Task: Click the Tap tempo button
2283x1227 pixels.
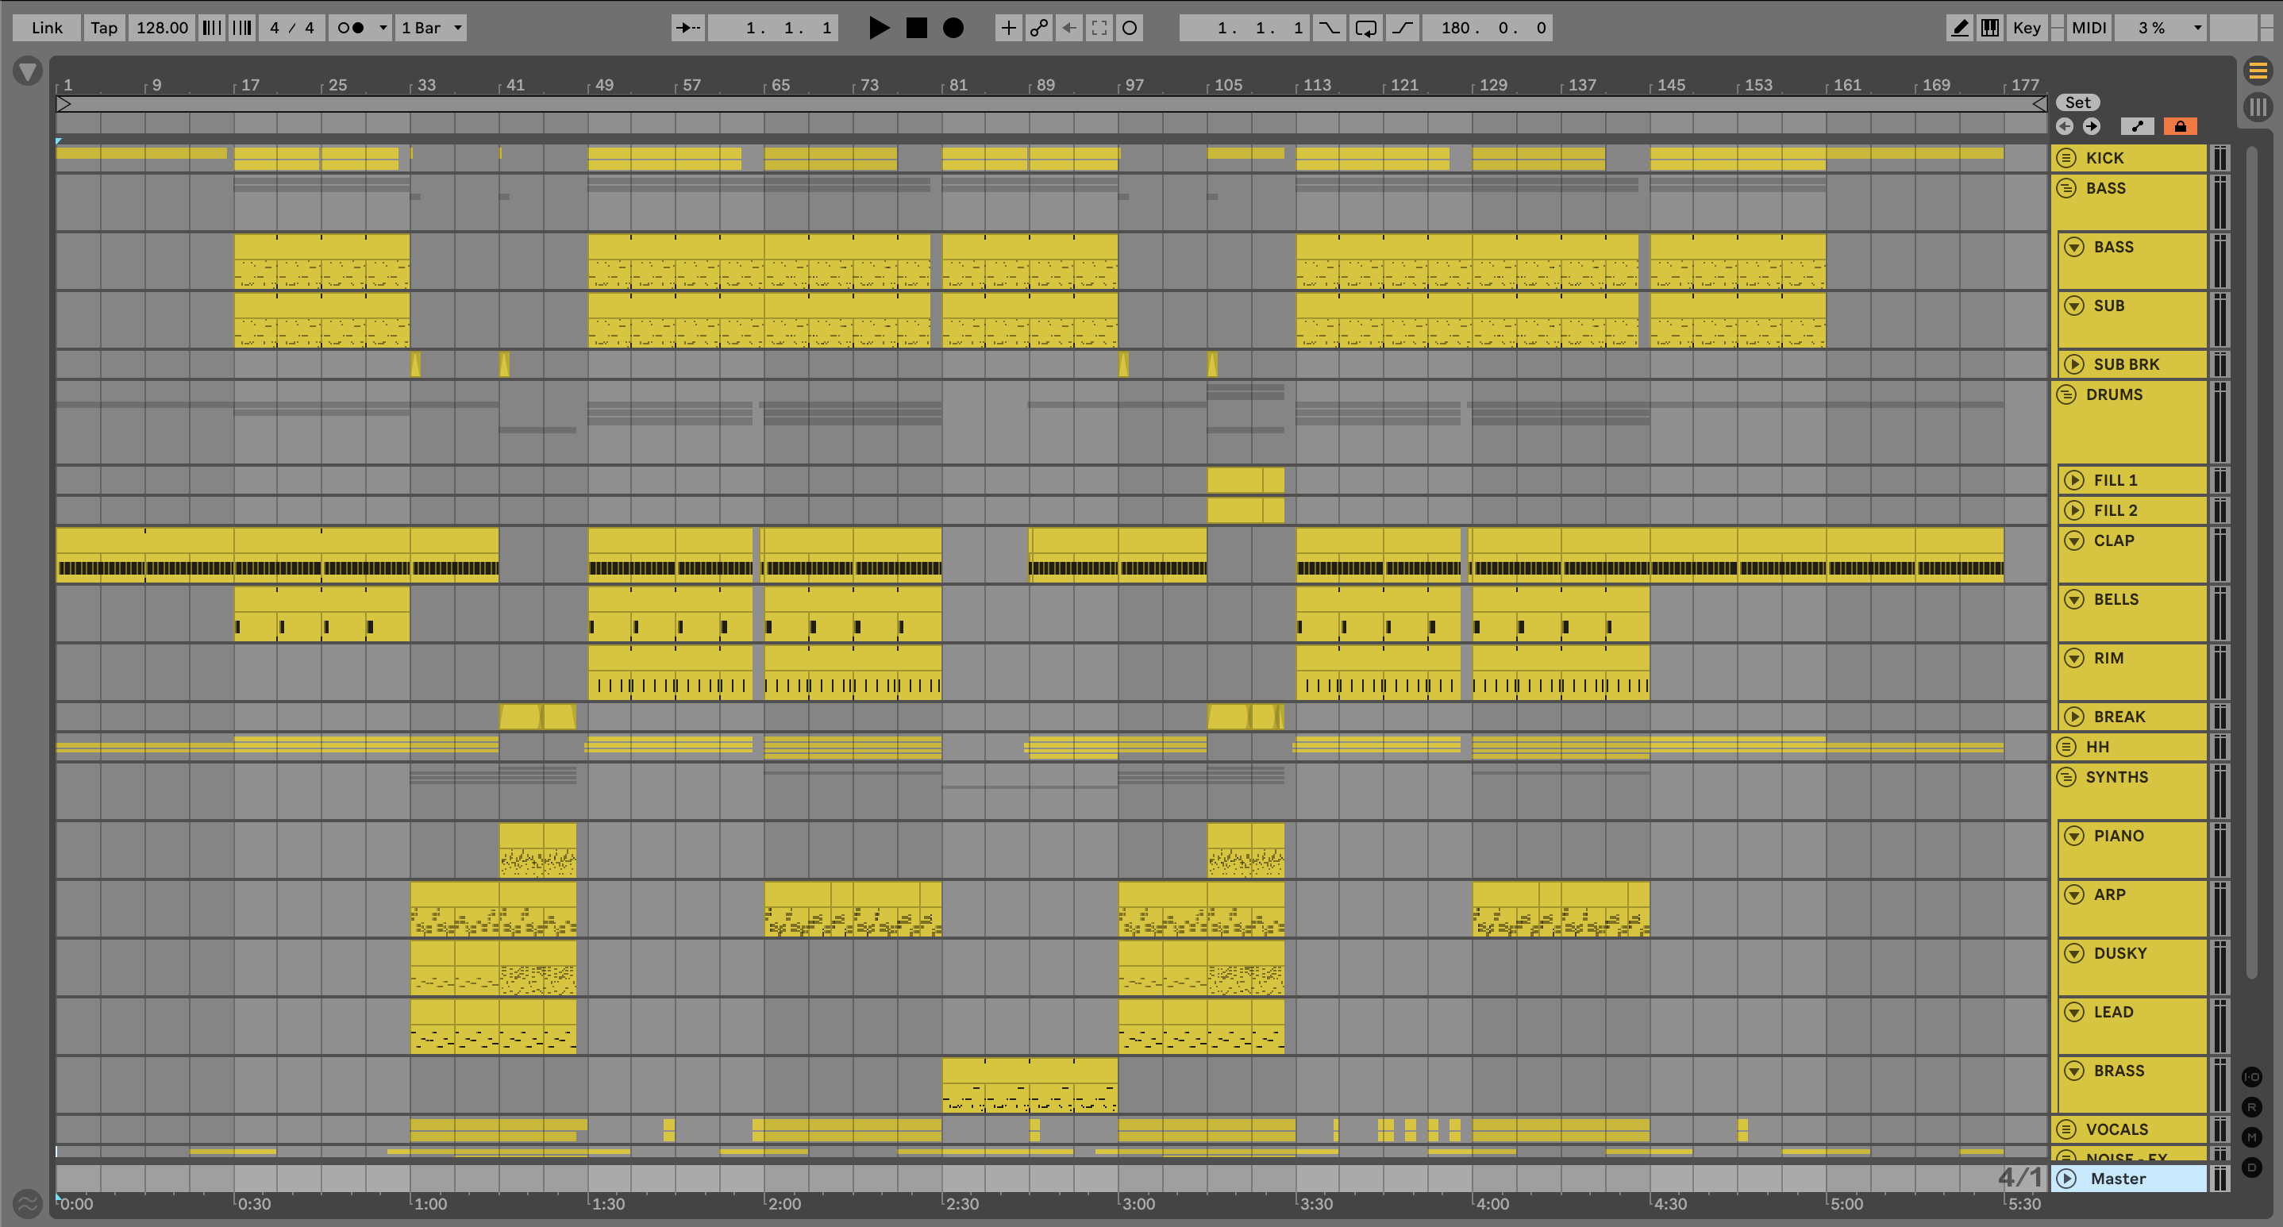Action: (104, 28)
